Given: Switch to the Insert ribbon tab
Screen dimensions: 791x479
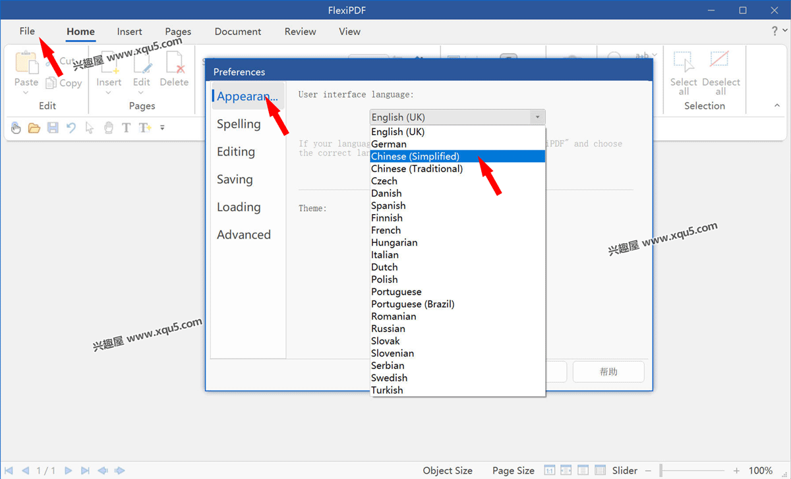Looking at the screenshot, I should coord(130,31).
